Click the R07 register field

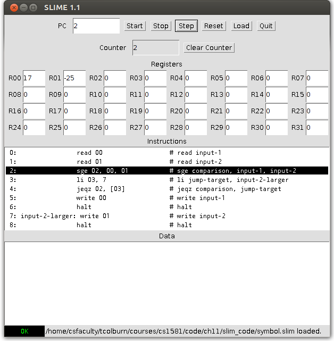[x=316, y=78]
